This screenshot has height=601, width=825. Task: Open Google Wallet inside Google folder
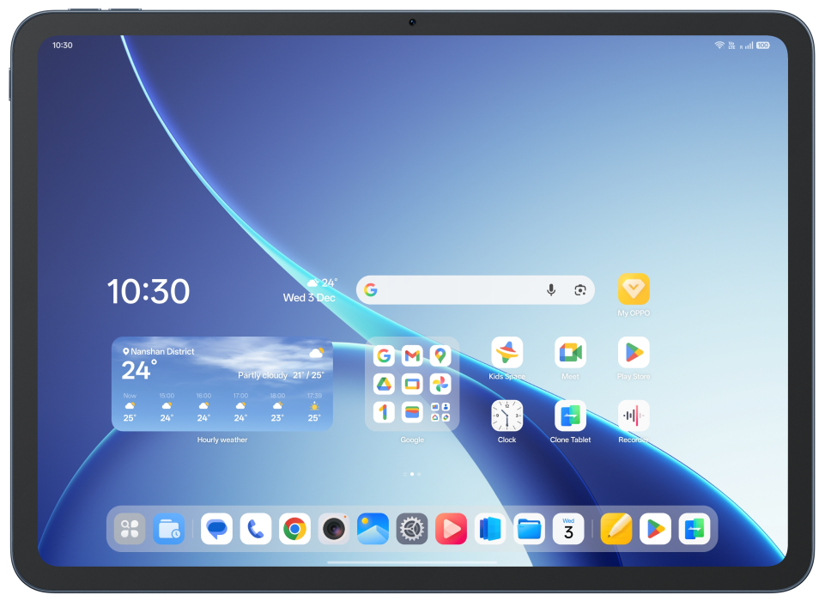(412, 412)
